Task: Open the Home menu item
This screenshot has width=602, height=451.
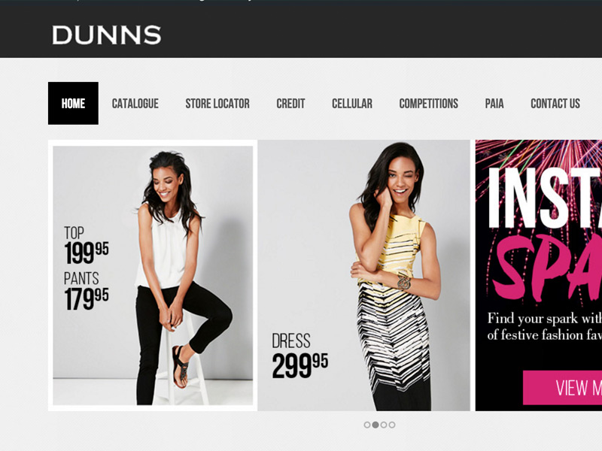Action: [x=73, y=103]
